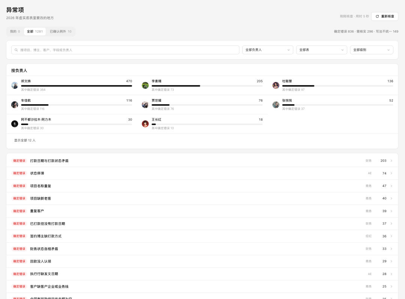Click 车佳航's profile picture
Viewport: 405px width, 299px height.
[15, 105]
